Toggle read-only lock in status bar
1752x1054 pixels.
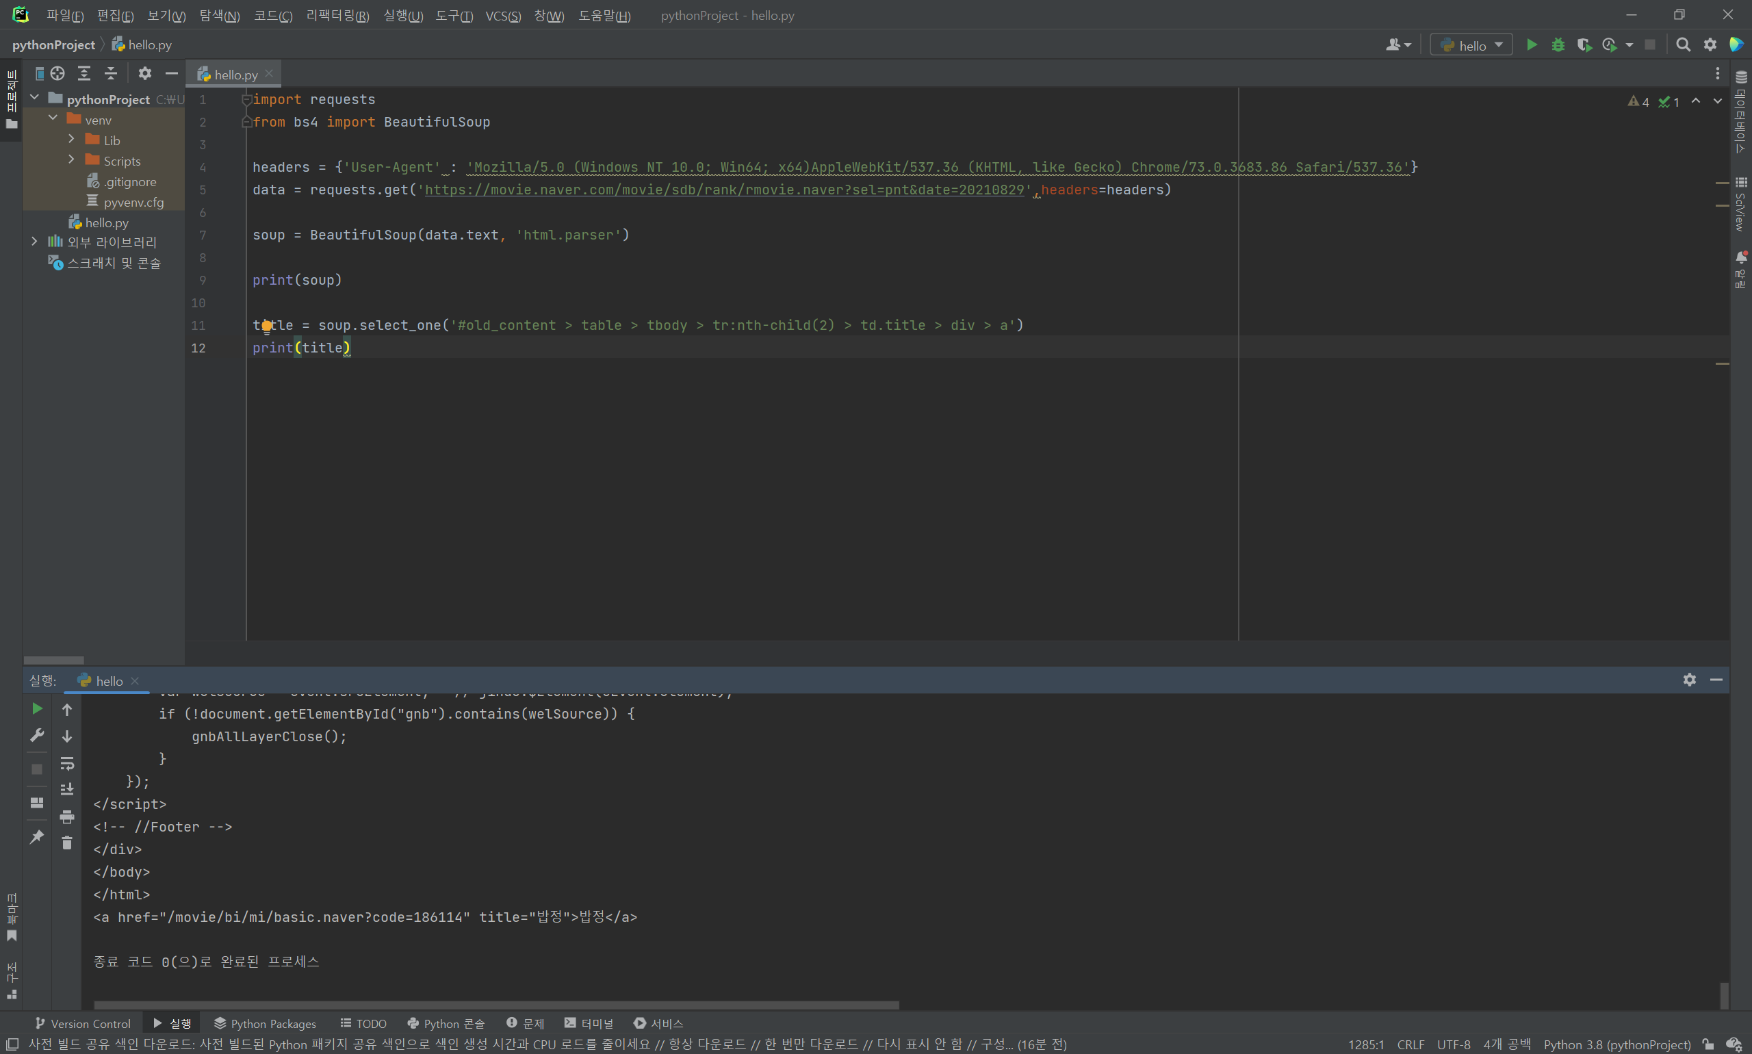coord(1709,1044)
